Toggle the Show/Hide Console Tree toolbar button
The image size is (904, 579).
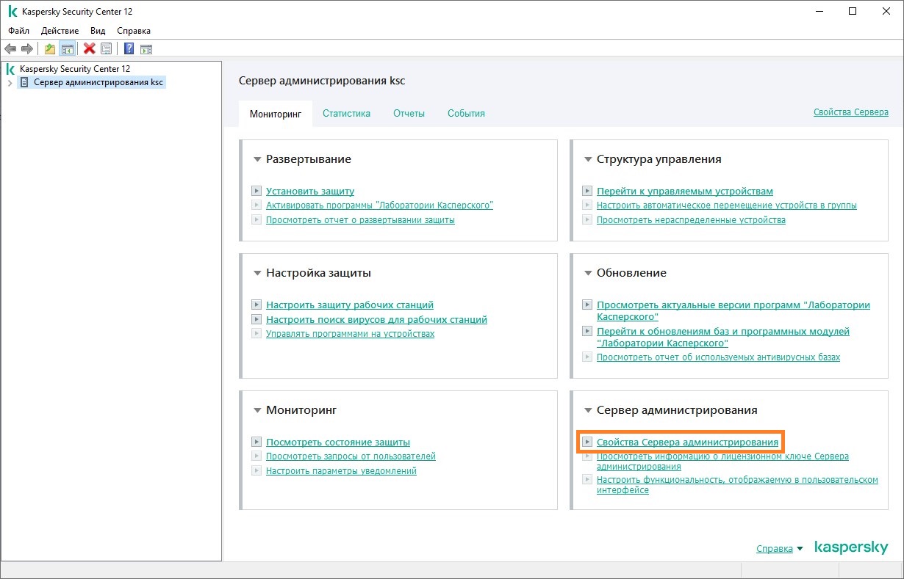[x=67, y=49]
